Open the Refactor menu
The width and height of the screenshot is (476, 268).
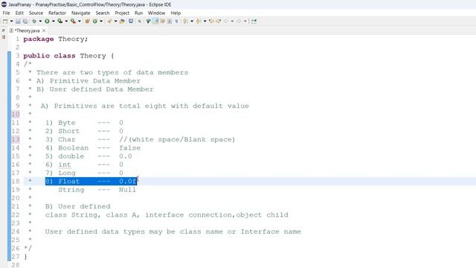57,13
